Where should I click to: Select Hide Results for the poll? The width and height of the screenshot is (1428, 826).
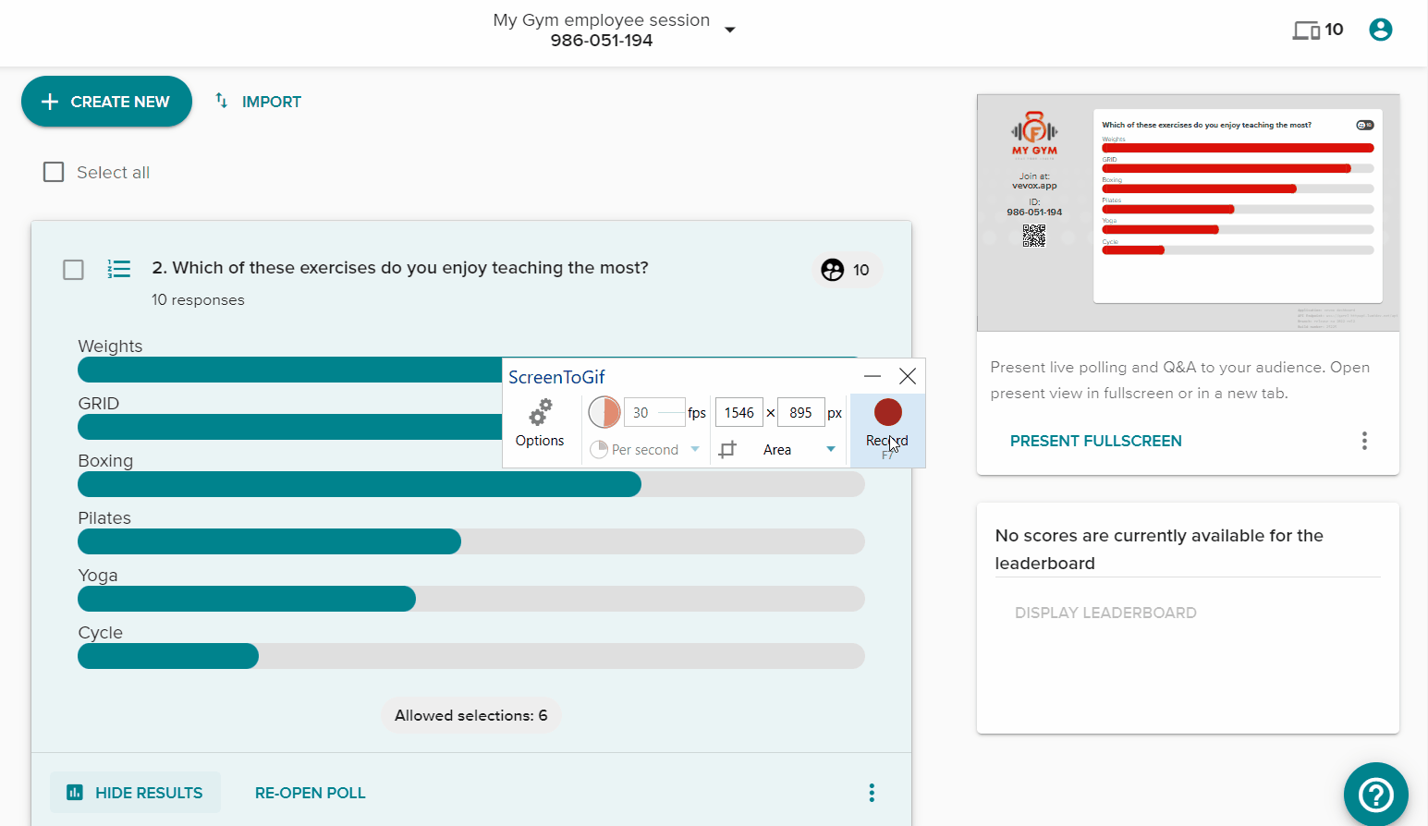pyautogui.click(x=134, y=792)
